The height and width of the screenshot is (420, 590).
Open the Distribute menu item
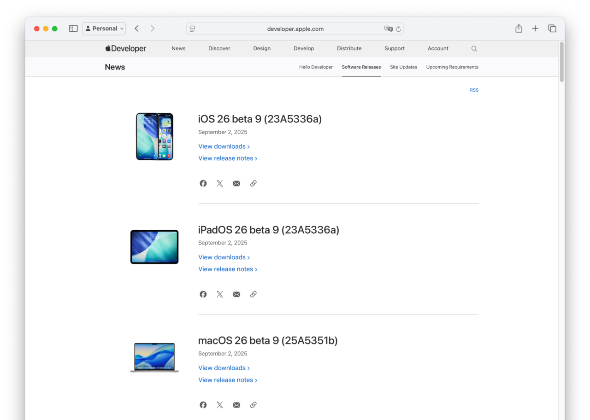pyautogui.click(x=349, y=48)
